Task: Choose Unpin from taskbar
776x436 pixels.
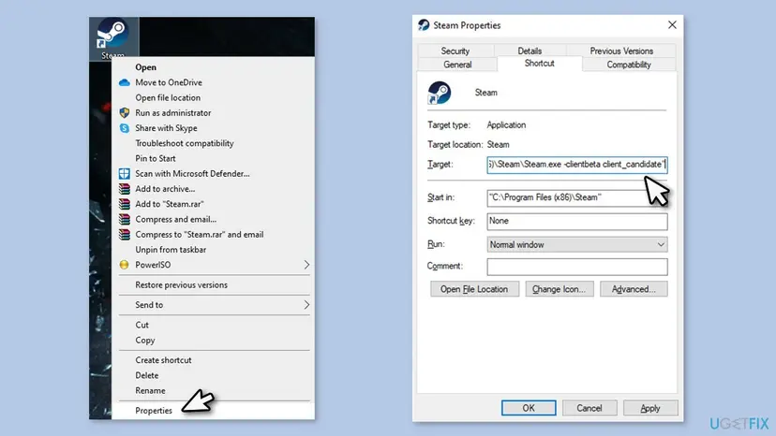Action: [x=171, y=250]
